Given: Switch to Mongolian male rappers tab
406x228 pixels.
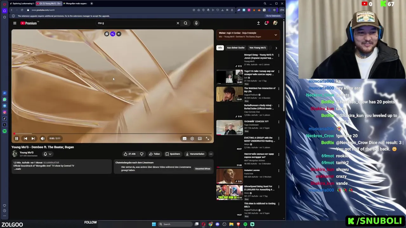Looking at the screenshot, I should pyautogui.click(x=75, y=3).
